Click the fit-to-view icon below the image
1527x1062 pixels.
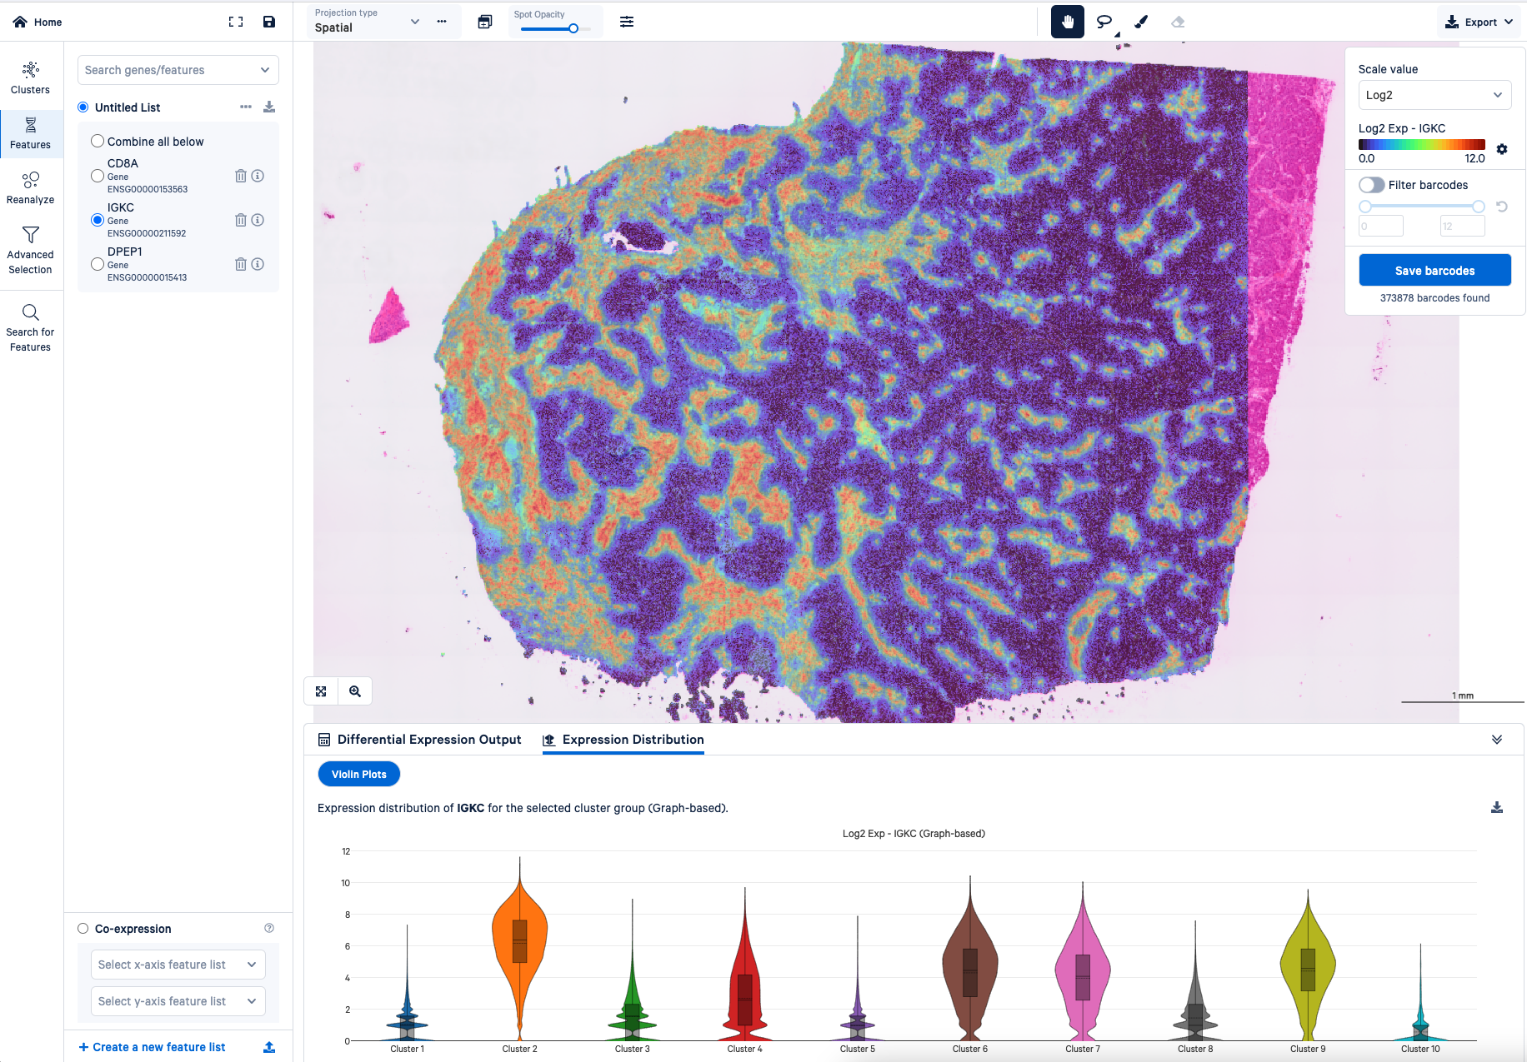(x=322, y=691)
